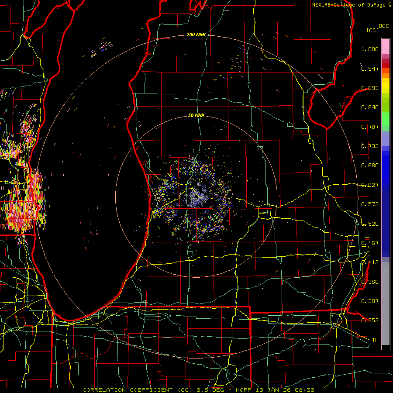
Task: Click the "NEXLAB-College of DuPage" header text
Action: click(x=349, y=5)
